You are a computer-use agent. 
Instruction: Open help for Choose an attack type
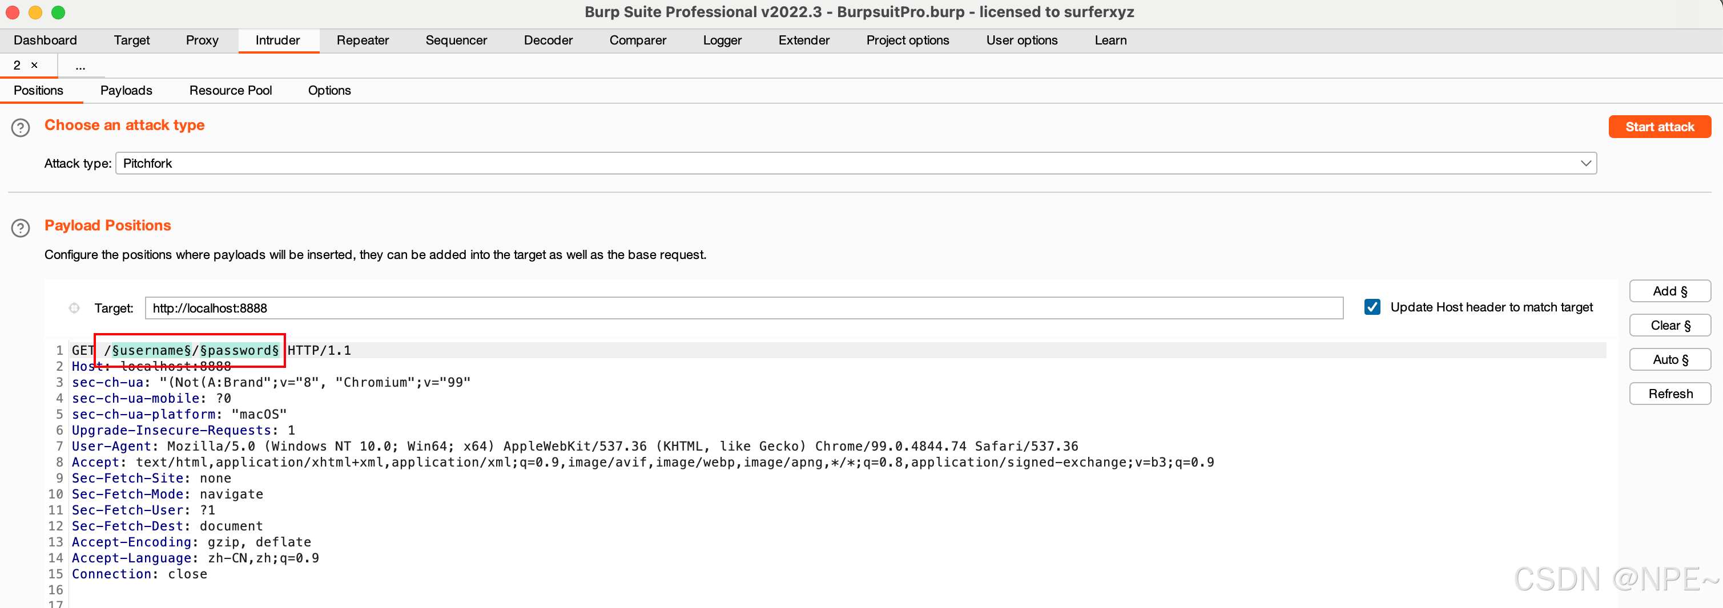[x=21, y=128]
